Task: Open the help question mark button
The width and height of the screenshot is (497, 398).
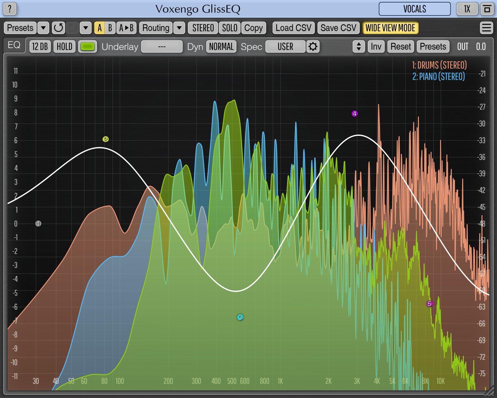Action: pyautogui.click(x=10, y=9)
